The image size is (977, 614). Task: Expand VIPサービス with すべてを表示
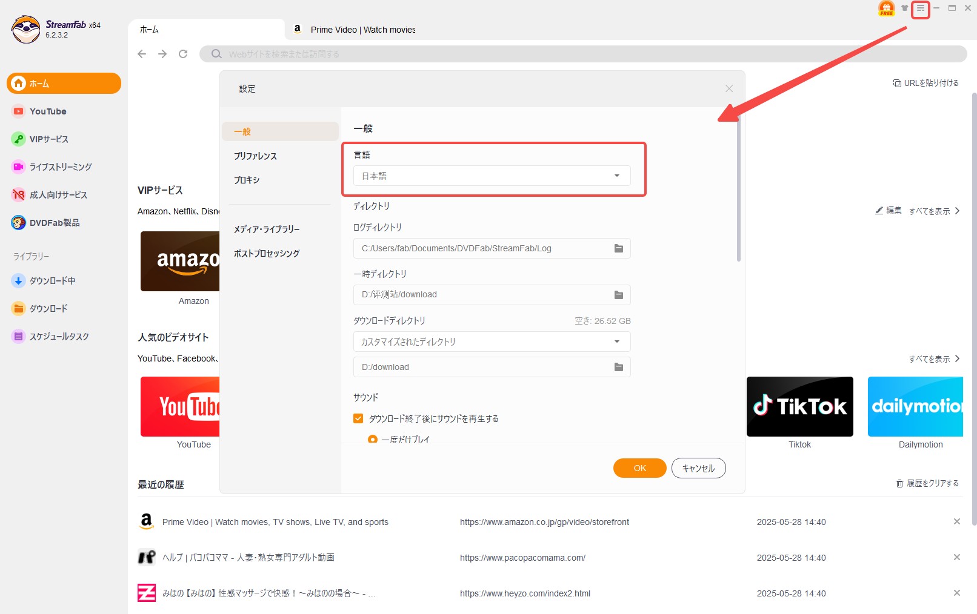[934, 211]
